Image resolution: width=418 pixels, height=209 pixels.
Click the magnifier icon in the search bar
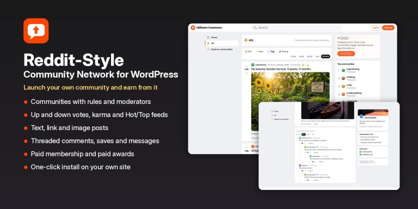coord(255,28)
